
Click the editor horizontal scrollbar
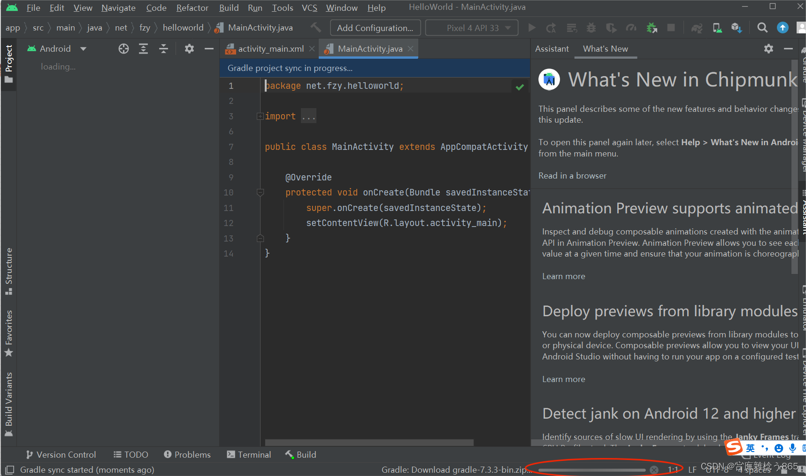pos(369,443)
